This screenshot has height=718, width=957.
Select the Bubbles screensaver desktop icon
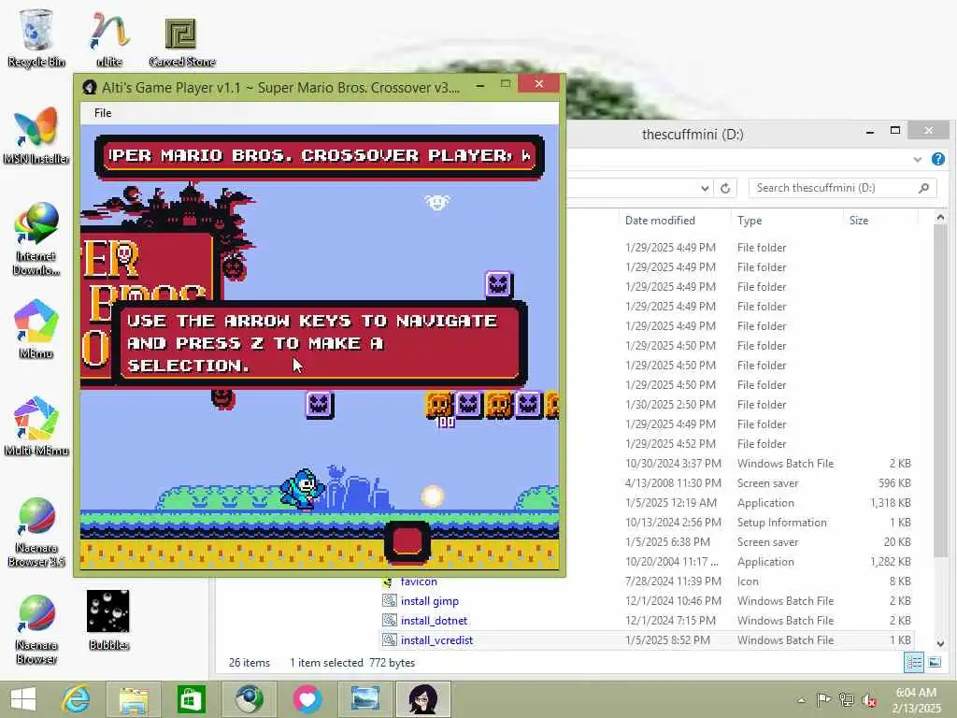108,619
